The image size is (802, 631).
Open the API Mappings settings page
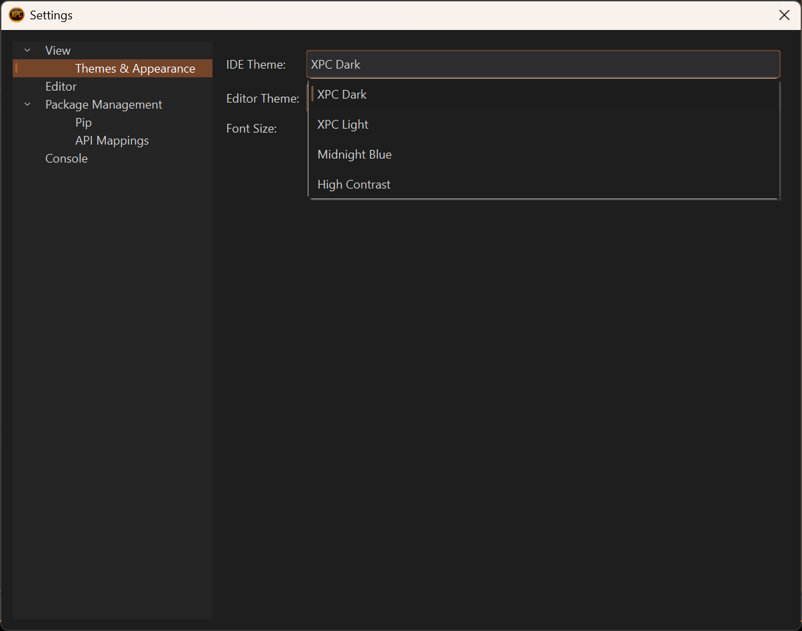(x=112, y=141)
